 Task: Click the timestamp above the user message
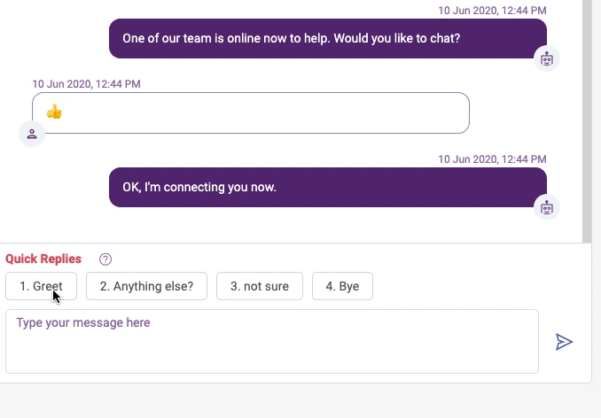[x=86, y=84]
